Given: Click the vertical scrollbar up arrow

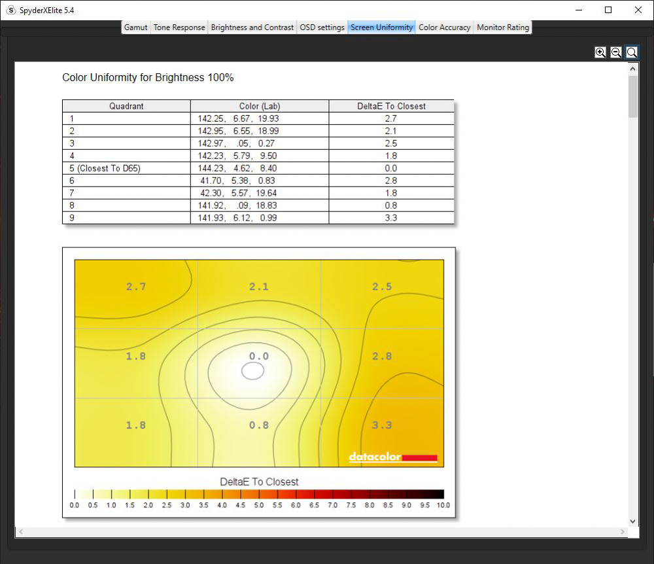Looking at the screenshot, I should 632,69.
